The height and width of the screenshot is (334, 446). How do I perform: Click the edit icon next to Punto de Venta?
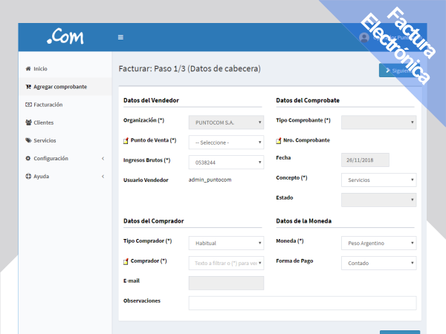point(126,140)
